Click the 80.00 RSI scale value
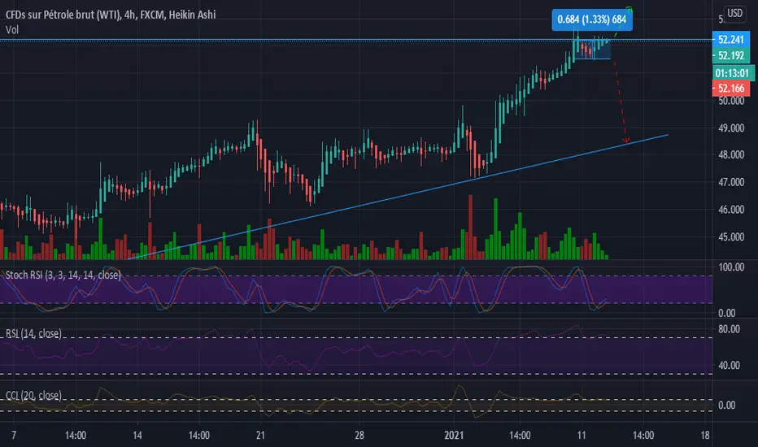 click(729, 329)
